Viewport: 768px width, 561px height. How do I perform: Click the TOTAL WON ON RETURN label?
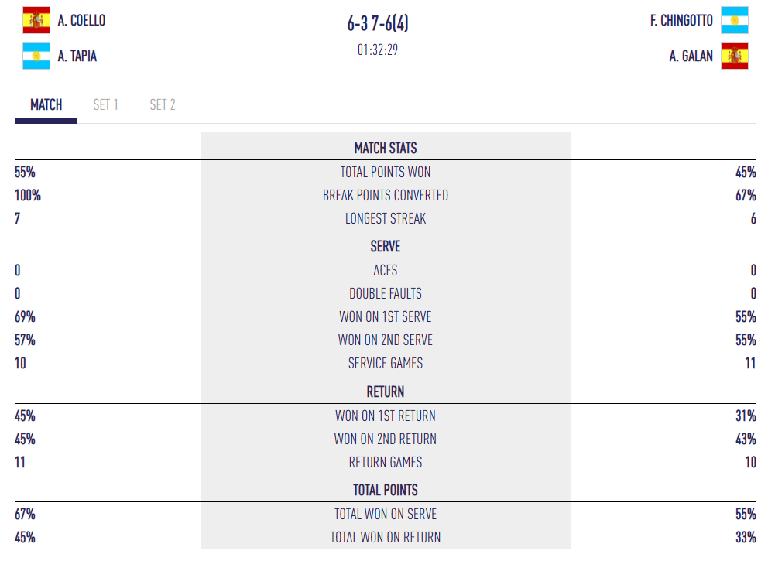tap(386, 537)
